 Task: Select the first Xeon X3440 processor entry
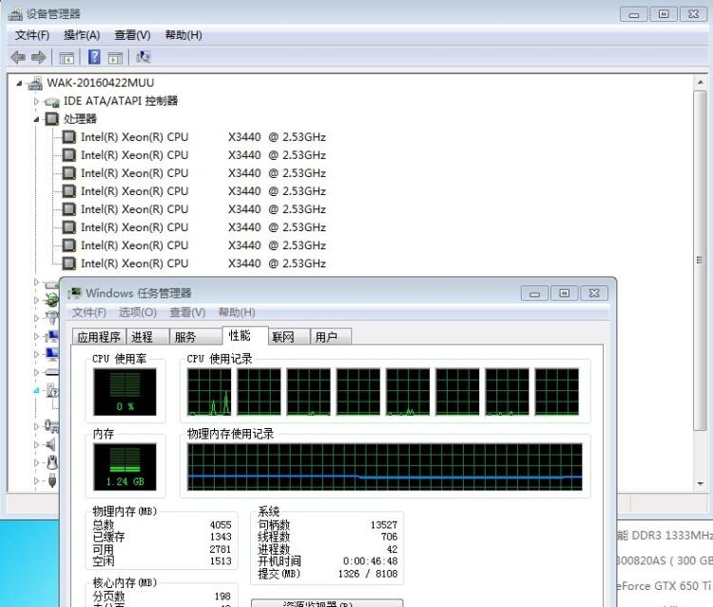point(202,137)
